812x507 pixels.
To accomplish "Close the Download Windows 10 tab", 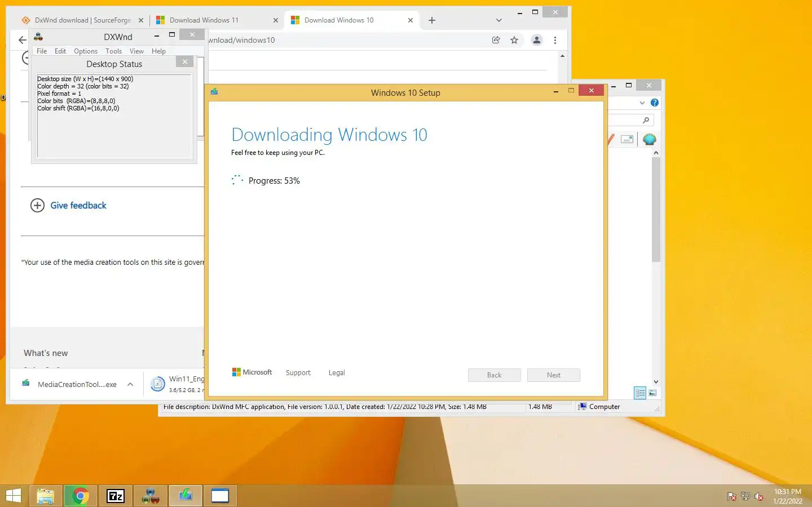I will click(x=410, y=20).
